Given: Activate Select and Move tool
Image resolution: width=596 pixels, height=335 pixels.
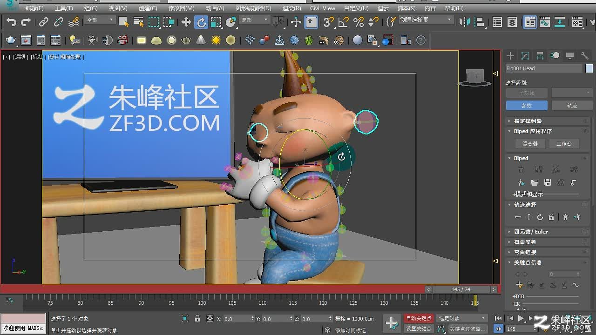Looking at the screenshot, I should [186, 22].
